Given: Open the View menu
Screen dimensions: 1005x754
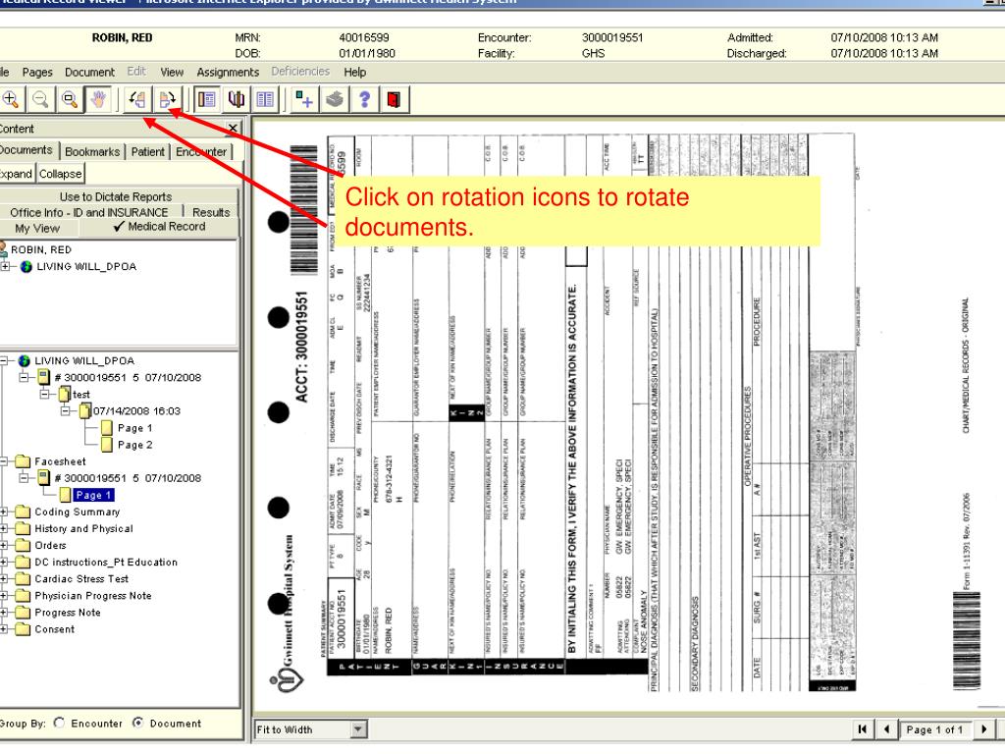Looking at the screenshot, I should 172,73.
